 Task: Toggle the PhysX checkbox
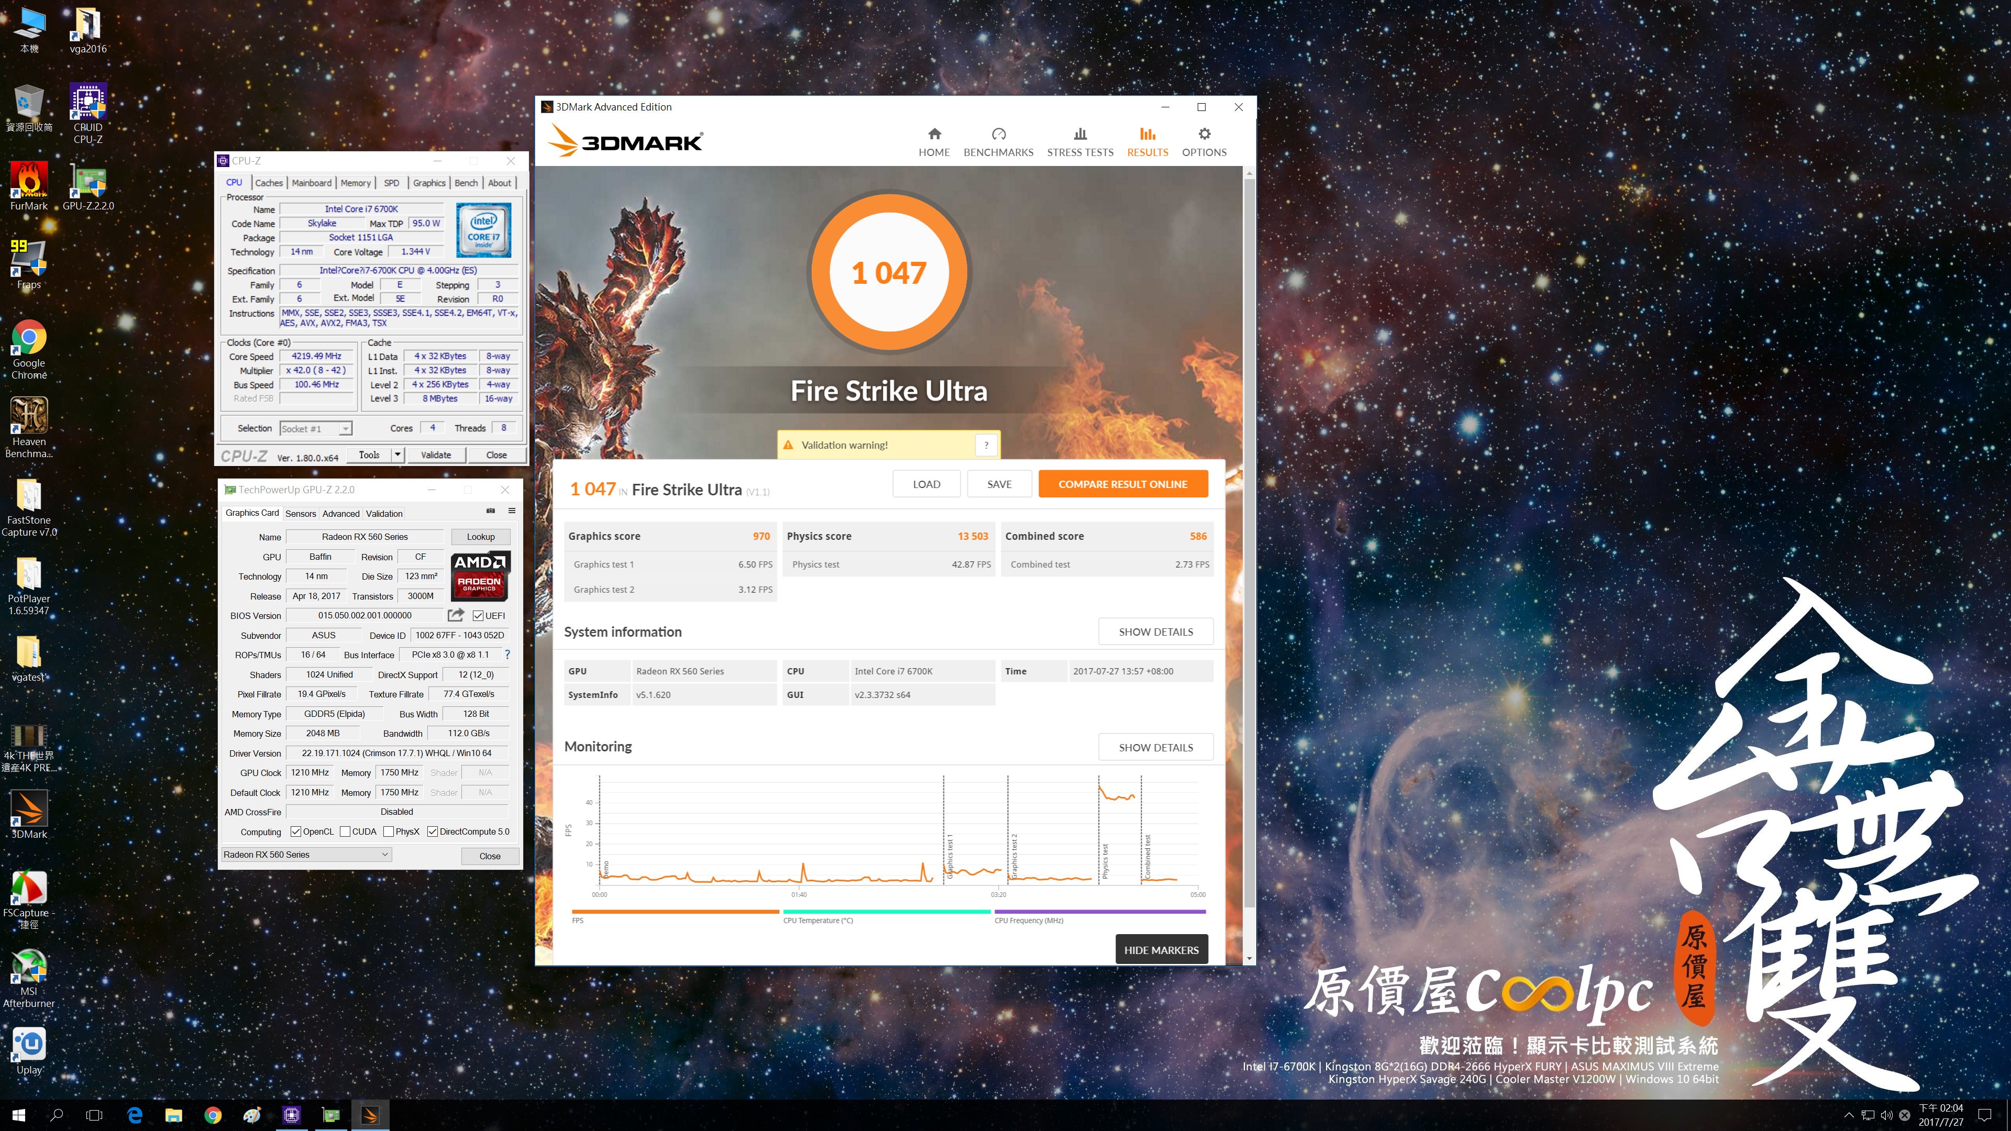pos(388,831)
